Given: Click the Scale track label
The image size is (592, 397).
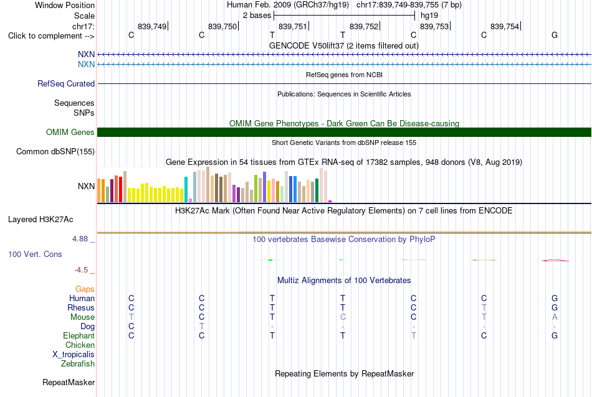Looking at the screenshot, I should [x=84, y=16].
